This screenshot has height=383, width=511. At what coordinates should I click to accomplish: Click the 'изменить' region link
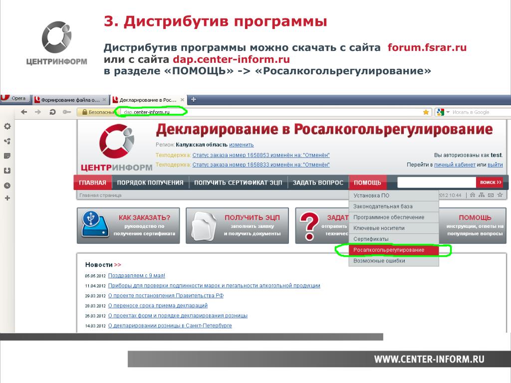click(241, 145)
